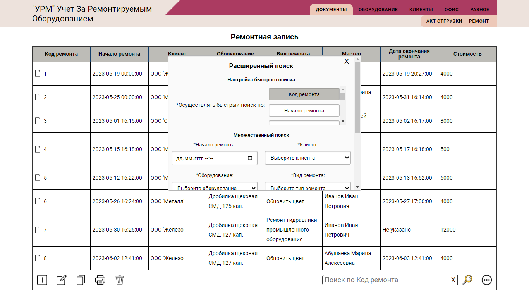Image resolution: width=529 pixels, height=290 pixels.
Task: Duplicate the selected repair record
Action: (x=81, y=280)
